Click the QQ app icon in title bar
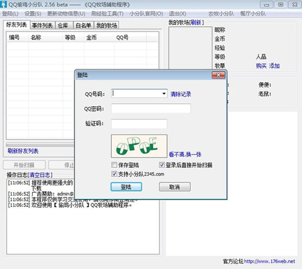 [4, 4]
